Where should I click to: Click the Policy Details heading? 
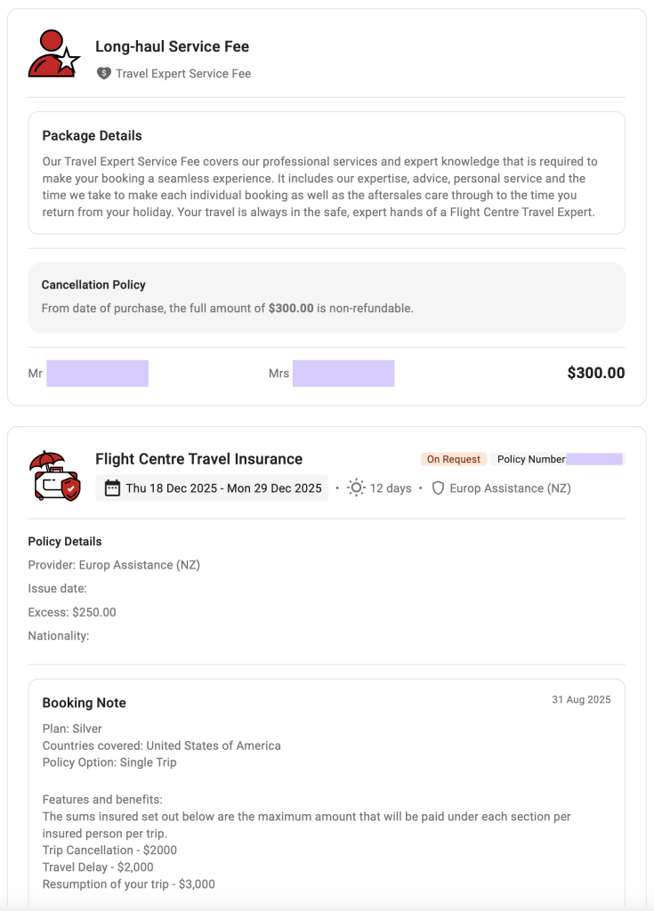click(65, 541)
